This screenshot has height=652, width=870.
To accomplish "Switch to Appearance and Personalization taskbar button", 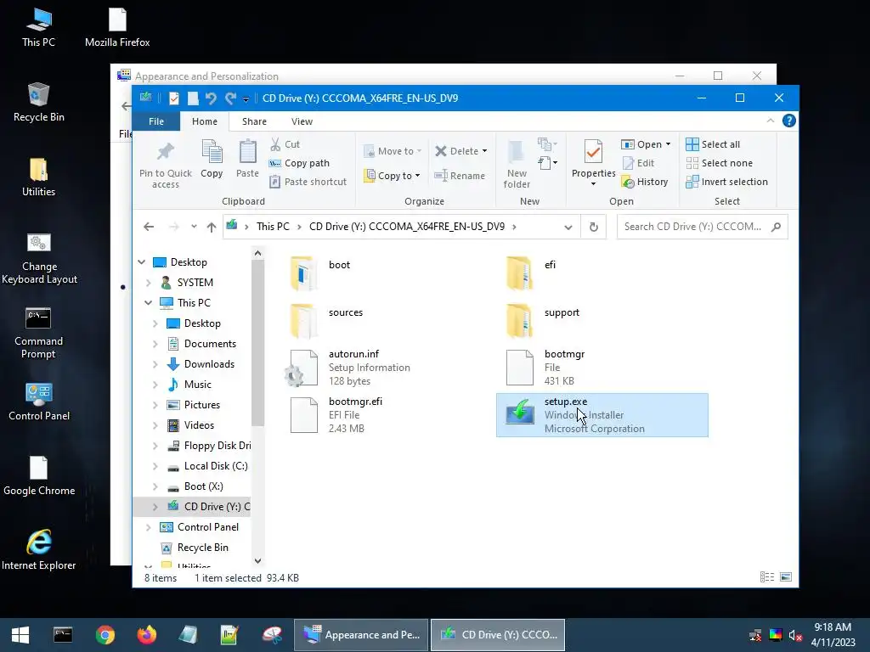I will pos(361,635).
